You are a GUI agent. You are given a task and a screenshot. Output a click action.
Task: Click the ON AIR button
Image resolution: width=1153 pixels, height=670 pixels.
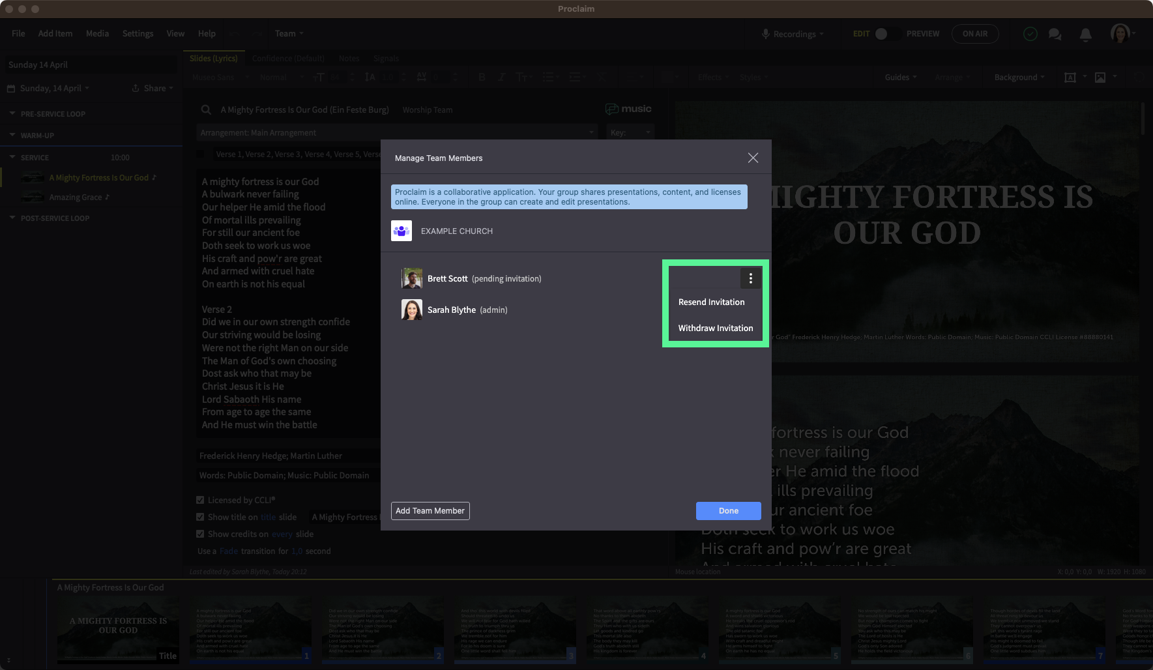[975, 34]
